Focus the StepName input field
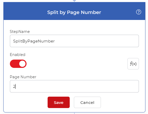The height and width of the screenshot is (114, 148). (74, 41)
